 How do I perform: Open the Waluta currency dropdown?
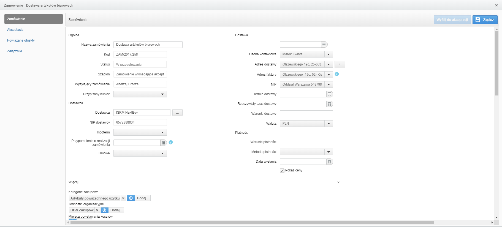(x=329, y=124)
